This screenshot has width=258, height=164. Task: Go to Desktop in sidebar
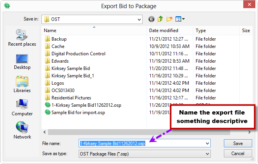tap(22, 61)
